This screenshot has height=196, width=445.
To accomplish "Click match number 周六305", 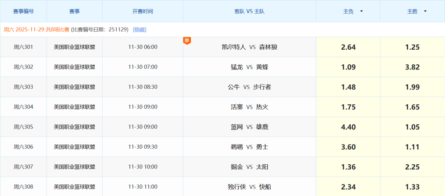I will (x=23, y=127).
